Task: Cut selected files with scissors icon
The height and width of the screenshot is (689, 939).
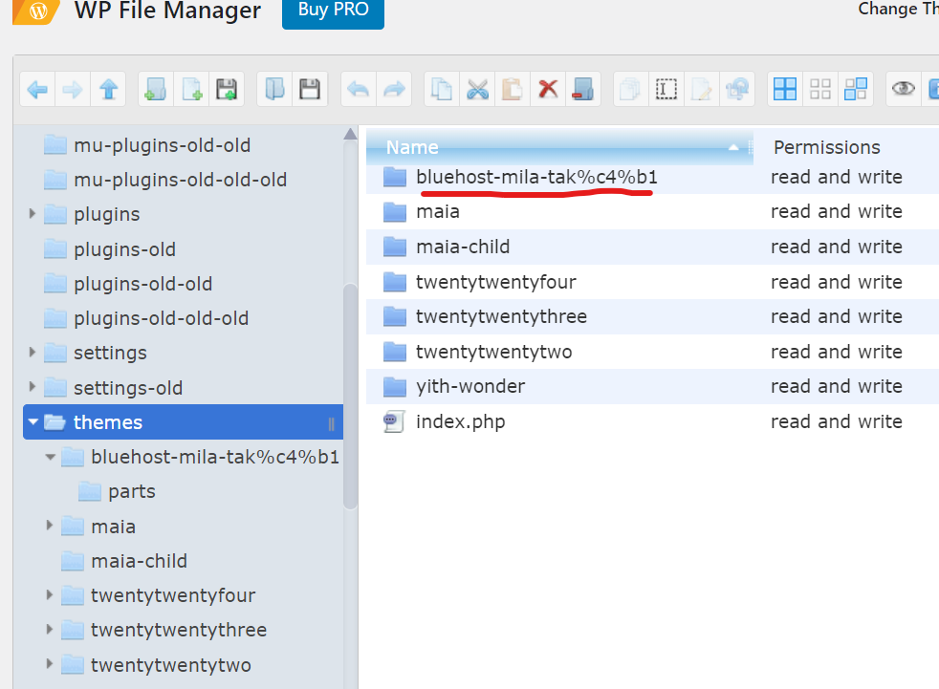Action: 477,89
